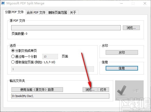Click the page range field showing 1

52,69
